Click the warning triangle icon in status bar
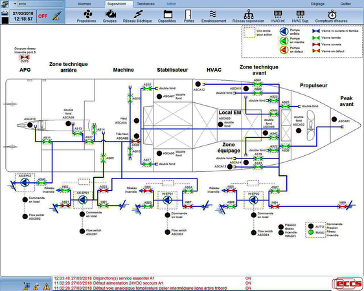This screenshot has width=364, height=291. (47, 286)
